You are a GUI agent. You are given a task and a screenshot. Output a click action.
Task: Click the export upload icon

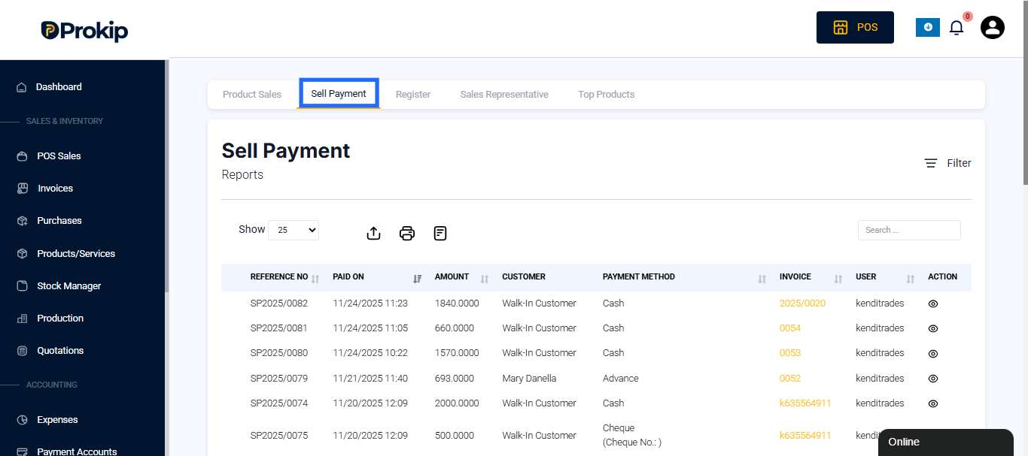click(x=373, y=233)
